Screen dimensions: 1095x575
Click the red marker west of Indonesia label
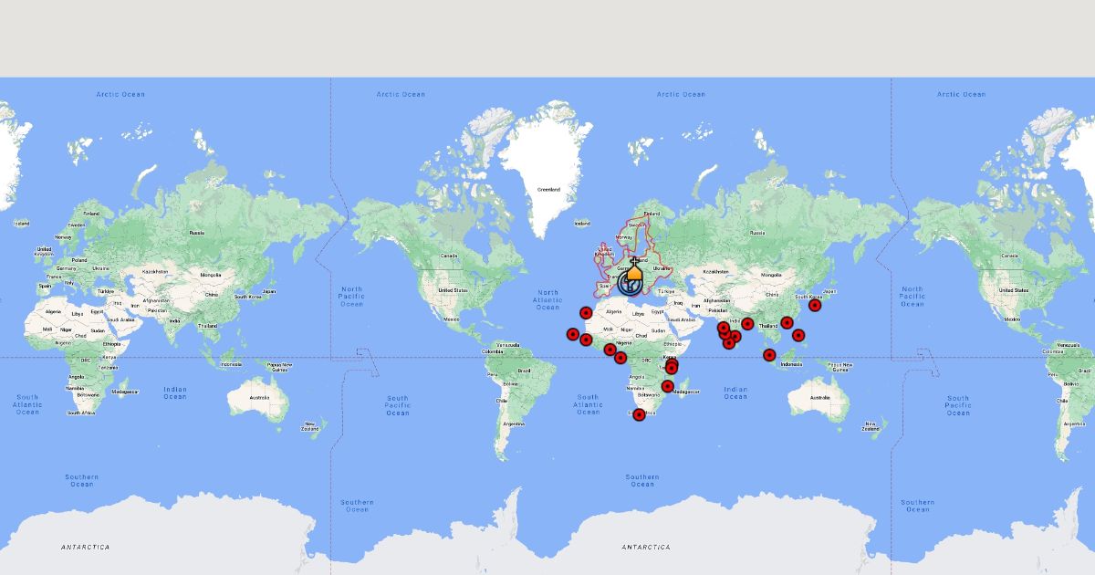point(769,355)
